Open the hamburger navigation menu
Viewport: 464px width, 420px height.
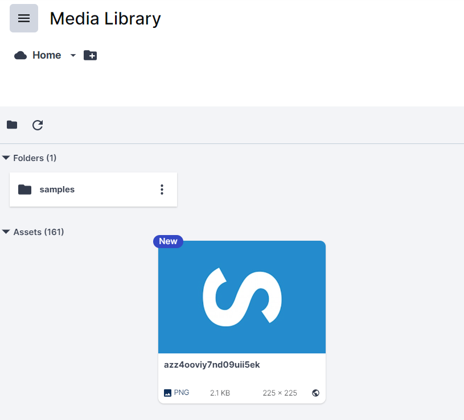point(24,18)
